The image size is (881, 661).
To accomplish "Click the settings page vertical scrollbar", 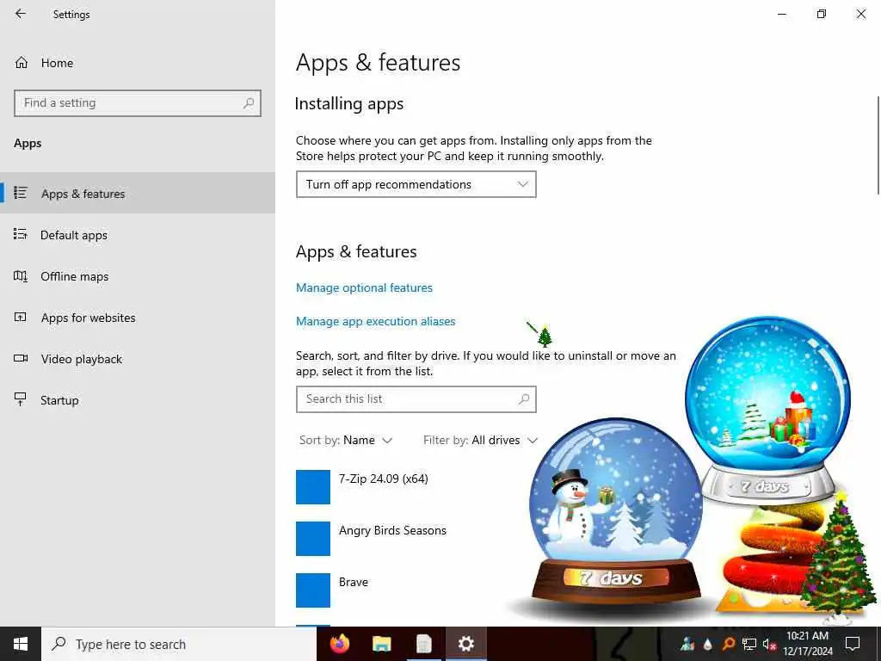I will click(878, 145).
